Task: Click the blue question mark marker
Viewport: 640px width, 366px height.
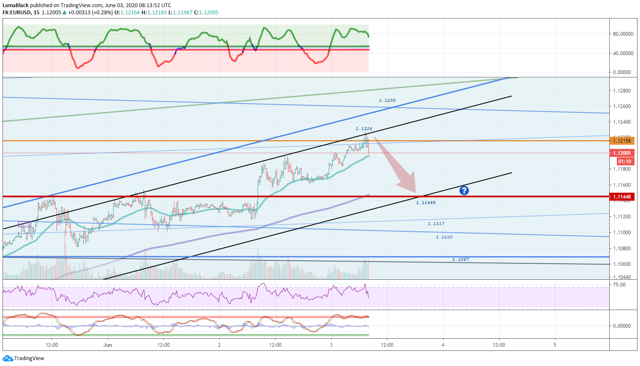Action: click(x=464, y=191)
